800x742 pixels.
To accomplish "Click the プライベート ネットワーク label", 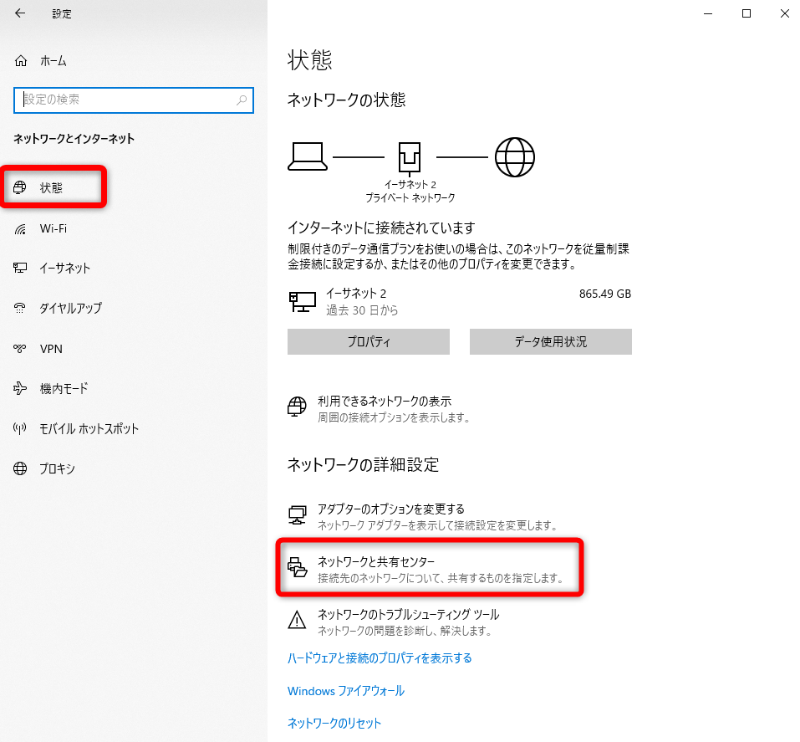I will tap(410, 197).
